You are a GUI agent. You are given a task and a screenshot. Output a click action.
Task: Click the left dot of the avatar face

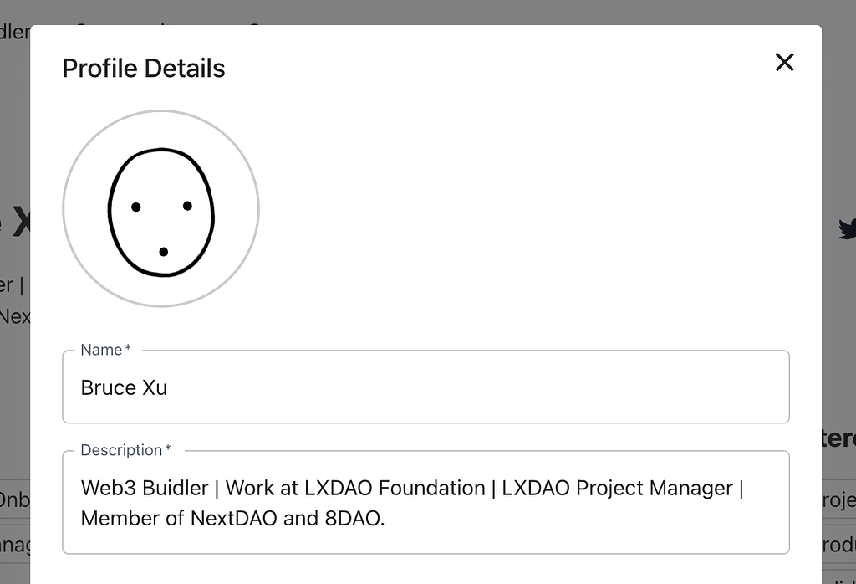click(135, 204)
